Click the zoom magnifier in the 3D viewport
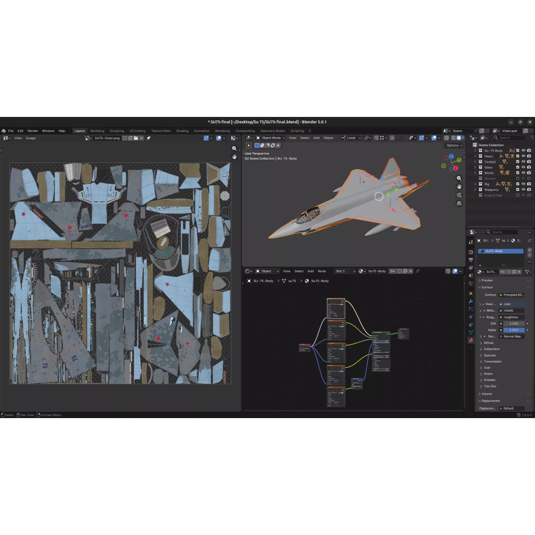535x535 pixels. (x=459, y=178)
